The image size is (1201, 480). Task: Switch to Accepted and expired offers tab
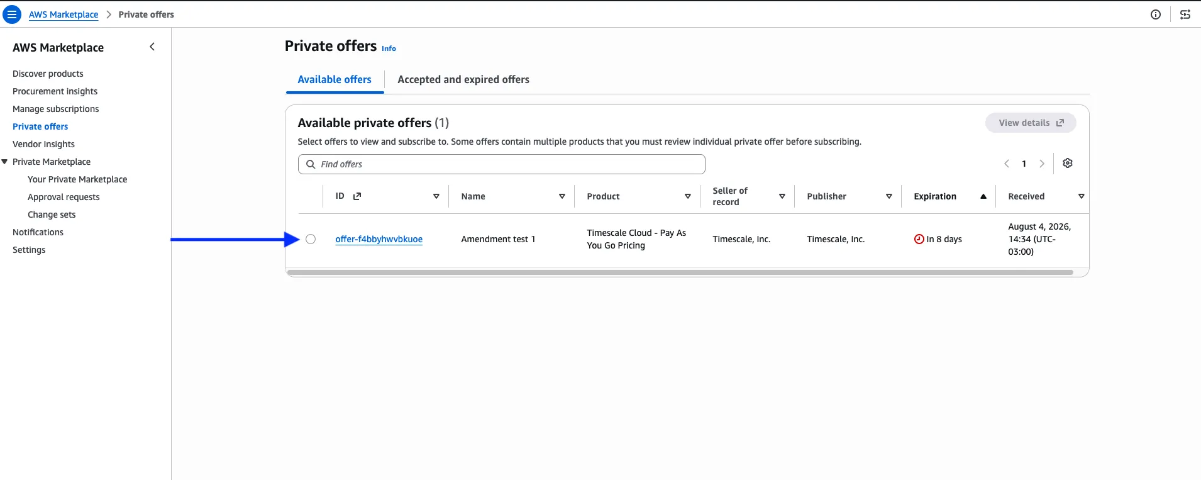pos(463,80)
